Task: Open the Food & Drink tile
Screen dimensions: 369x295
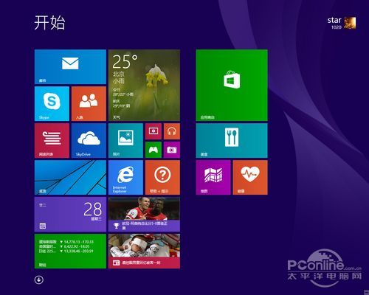Action: [x=232, y=141]
